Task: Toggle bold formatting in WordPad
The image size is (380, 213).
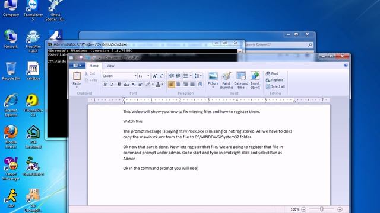Action: point(105,84)
